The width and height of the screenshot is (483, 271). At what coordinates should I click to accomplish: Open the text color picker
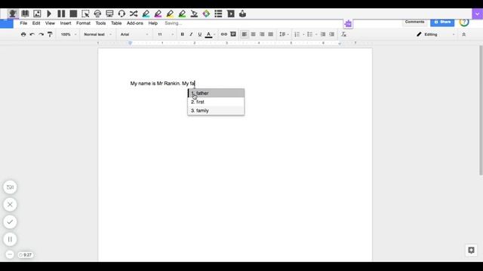[208, 35]
